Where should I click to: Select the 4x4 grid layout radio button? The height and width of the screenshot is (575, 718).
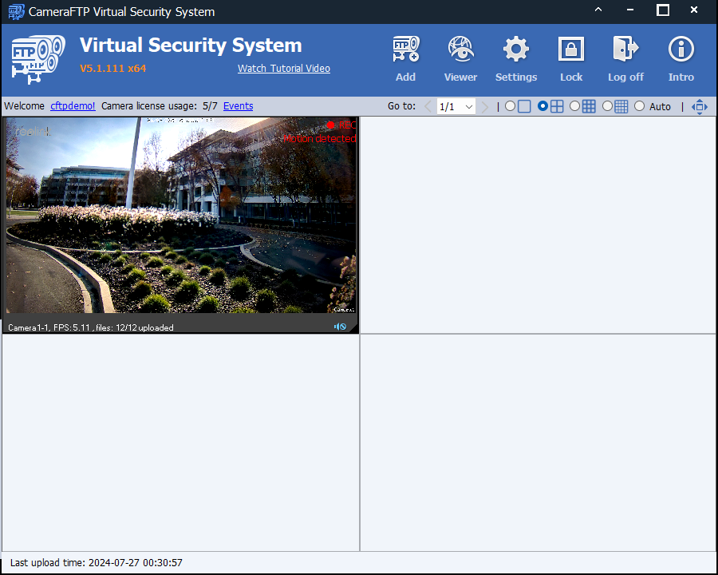(608, 106)
